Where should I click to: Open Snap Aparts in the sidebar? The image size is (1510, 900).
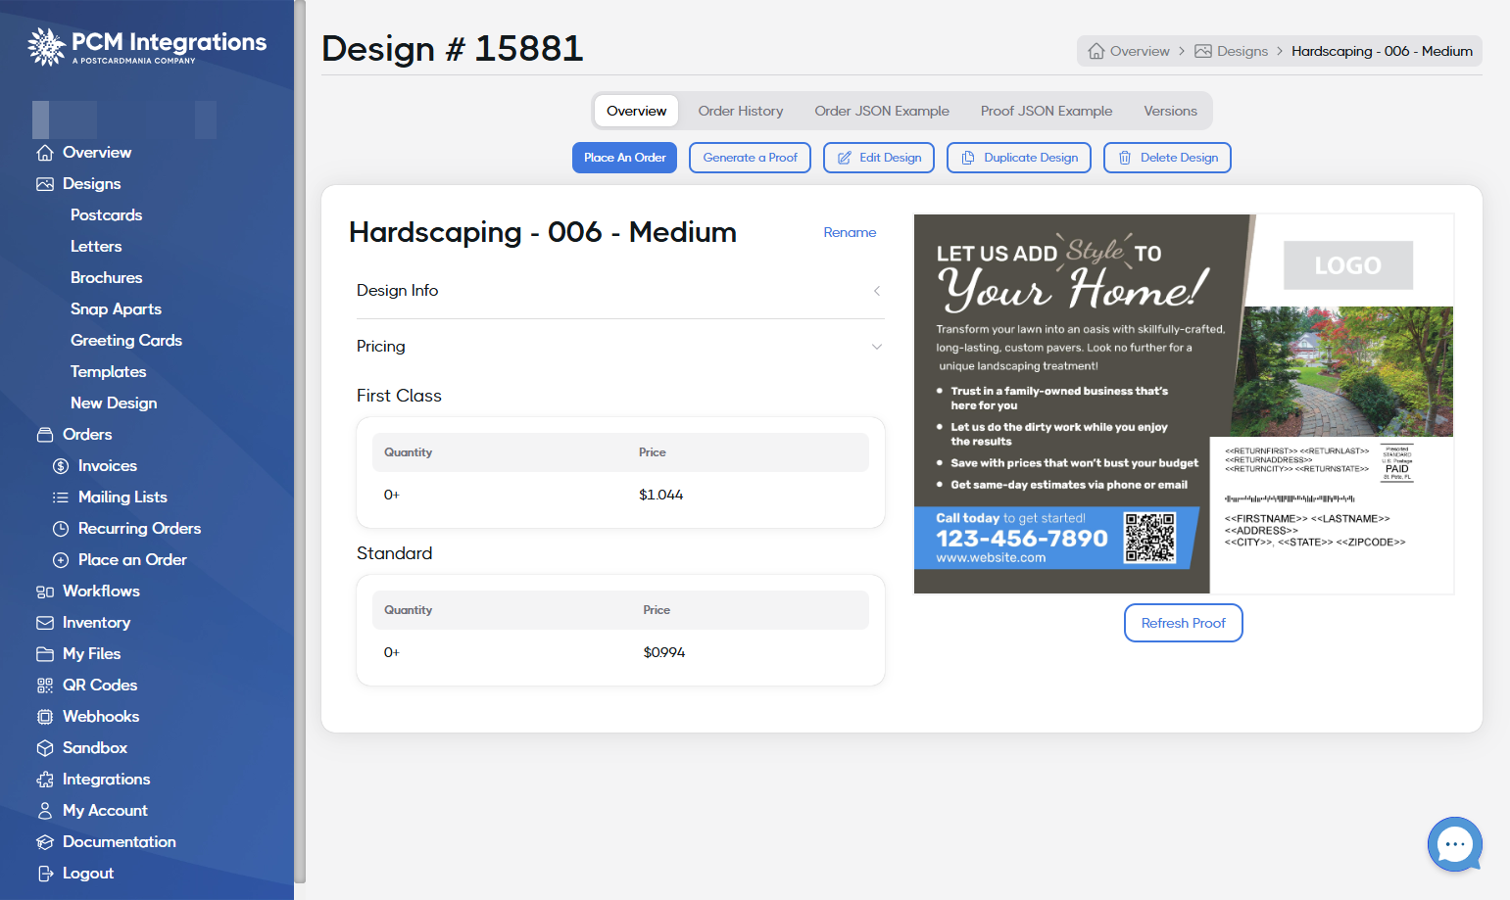pyautogui.click(x=116, y=309)
